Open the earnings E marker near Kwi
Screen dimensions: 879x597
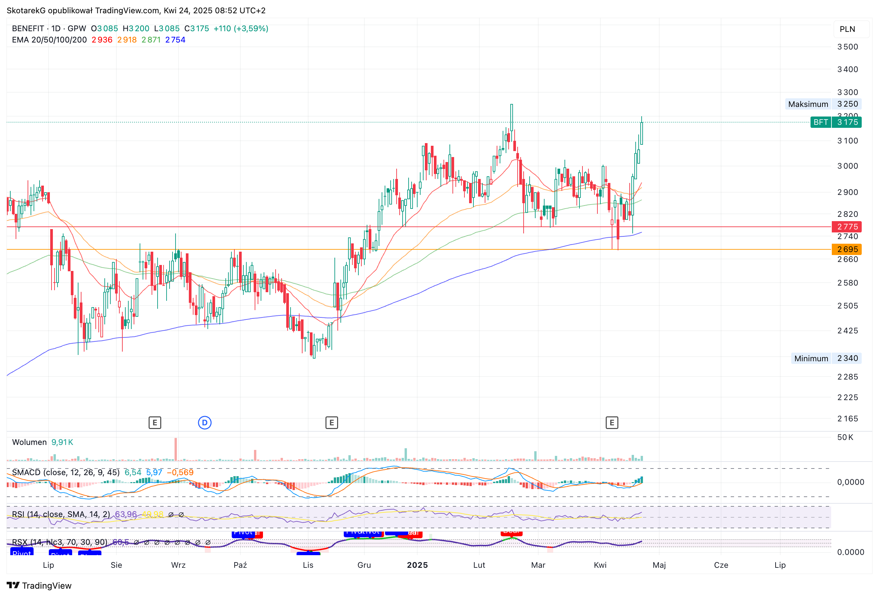coord(612,422)
